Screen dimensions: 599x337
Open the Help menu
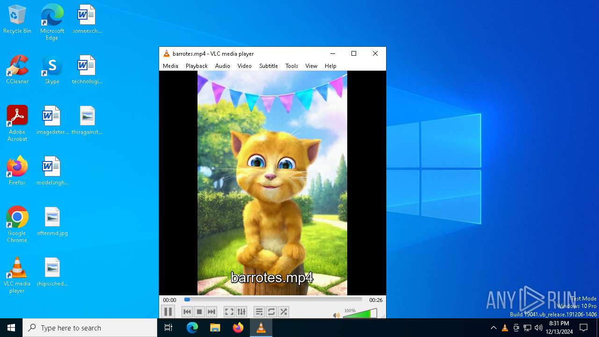(330, 66)
